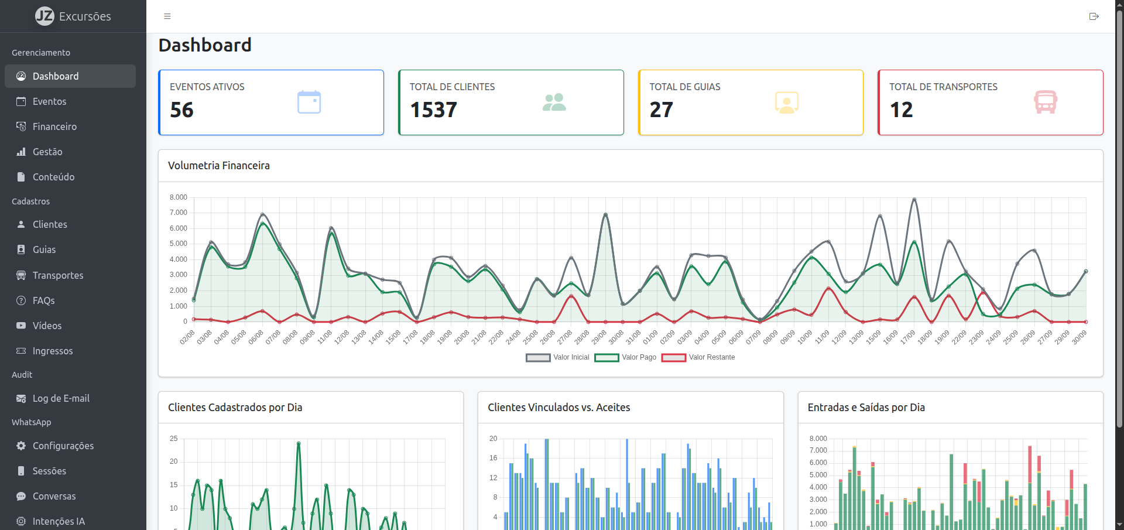Click the guide badge icon in Total de Guias
Viewport: 1124px width, 530px height.
pyautogui.click(x=786, y=102)
